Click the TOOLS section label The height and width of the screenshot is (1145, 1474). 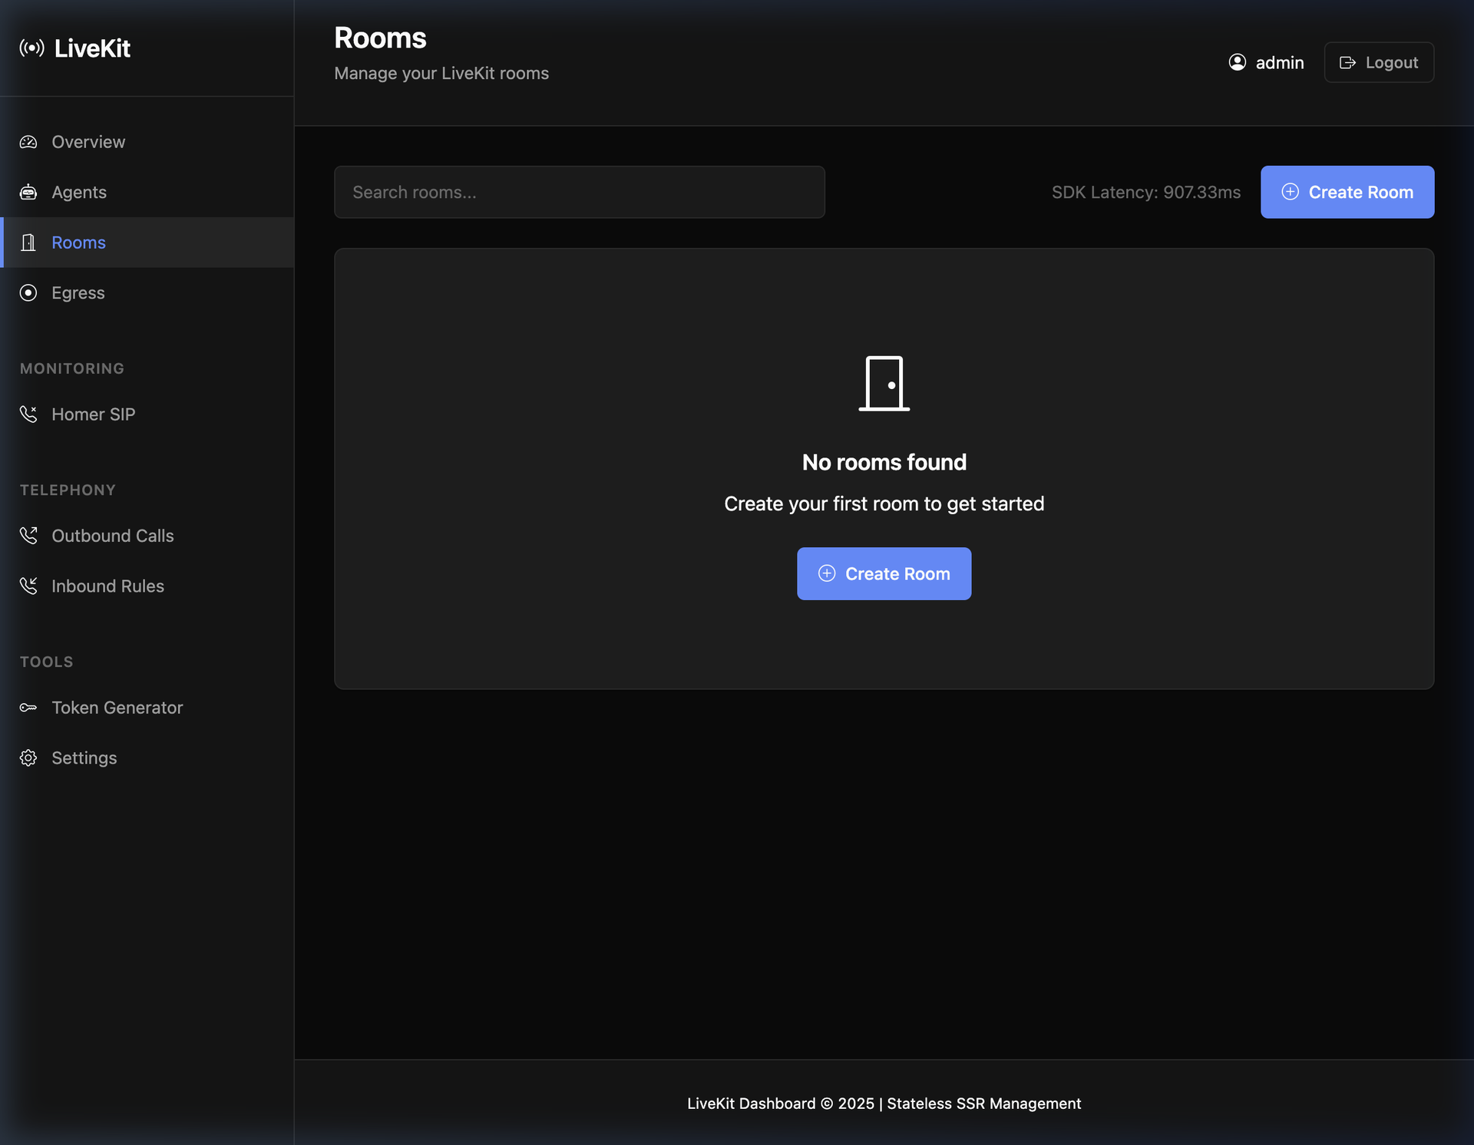[x=46, y=662]
